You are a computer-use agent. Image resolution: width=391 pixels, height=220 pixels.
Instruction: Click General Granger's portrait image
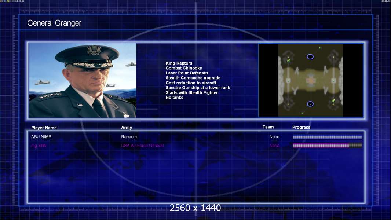pos(83,80)
